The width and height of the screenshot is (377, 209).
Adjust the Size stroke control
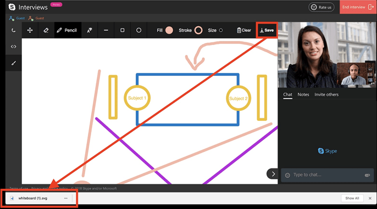221,30
